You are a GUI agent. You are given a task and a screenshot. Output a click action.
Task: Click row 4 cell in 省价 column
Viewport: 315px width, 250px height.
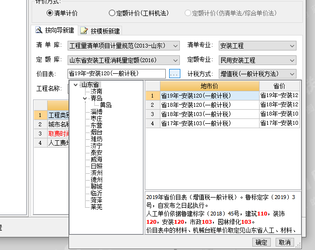click(x=279, y=123)
